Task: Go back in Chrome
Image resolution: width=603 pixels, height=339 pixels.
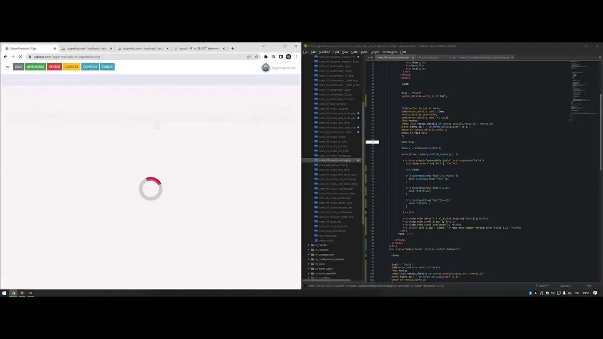Action: point(5,56)
